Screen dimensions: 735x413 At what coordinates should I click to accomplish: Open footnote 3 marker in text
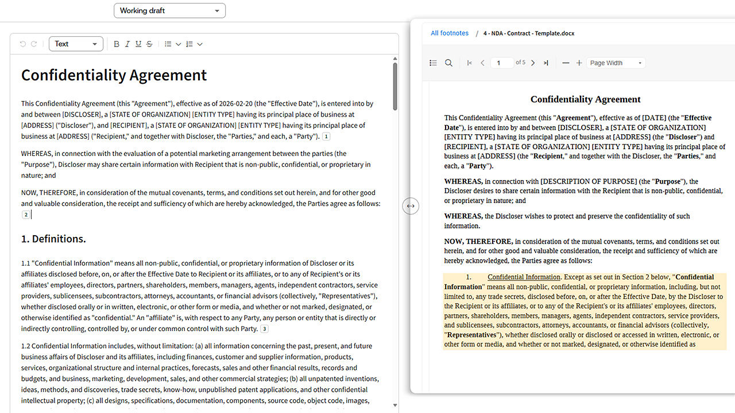[x=264, y=329]
